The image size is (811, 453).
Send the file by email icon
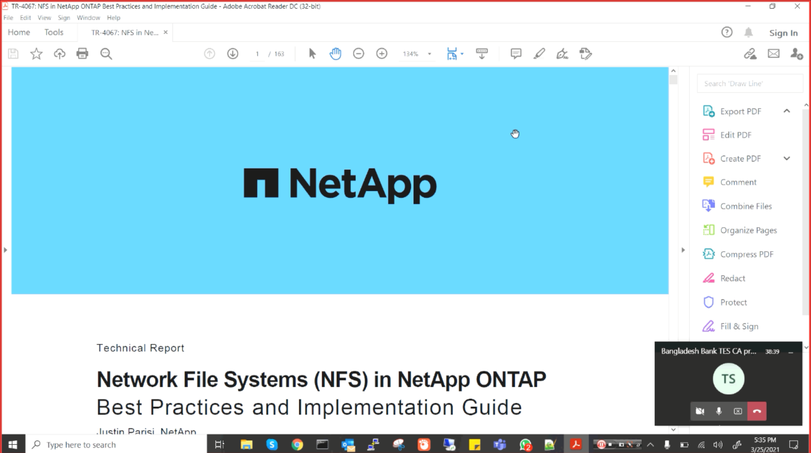(x=774, y=54)
